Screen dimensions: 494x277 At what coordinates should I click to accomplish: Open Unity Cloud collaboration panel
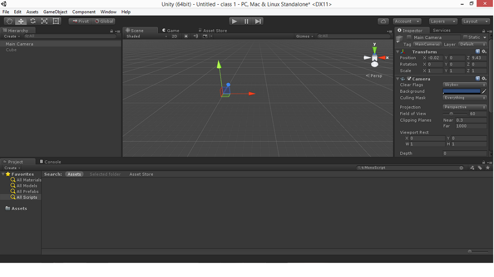tap(383, 21)
